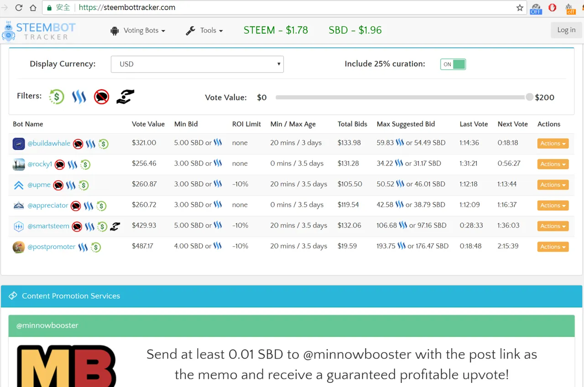584x387 pixels.
Task: Open the @buildawhale bot link
Action: click(x=49, y=143)
